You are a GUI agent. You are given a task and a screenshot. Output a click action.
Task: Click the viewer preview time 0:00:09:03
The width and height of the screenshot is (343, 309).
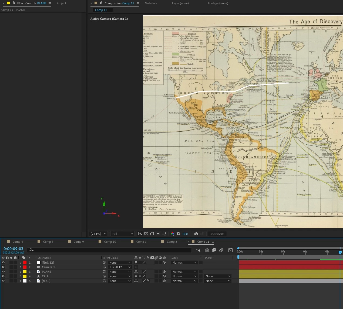217,234
